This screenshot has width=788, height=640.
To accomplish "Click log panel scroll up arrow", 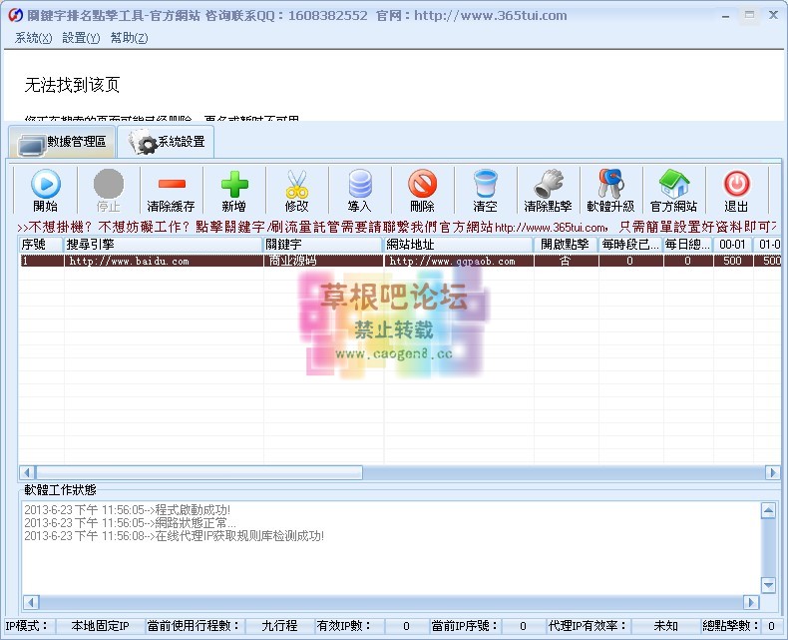I will (768, 510).
